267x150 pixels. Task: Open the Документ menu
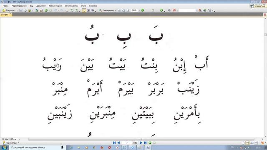[x=41, y=6]
